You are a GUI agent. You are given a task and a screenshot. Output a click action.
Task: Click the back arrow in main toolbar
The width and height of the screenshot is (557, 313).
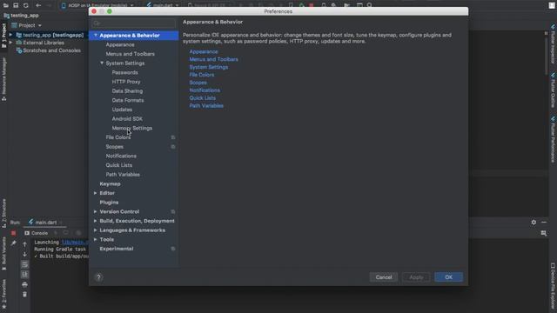[x=38, y=5]
